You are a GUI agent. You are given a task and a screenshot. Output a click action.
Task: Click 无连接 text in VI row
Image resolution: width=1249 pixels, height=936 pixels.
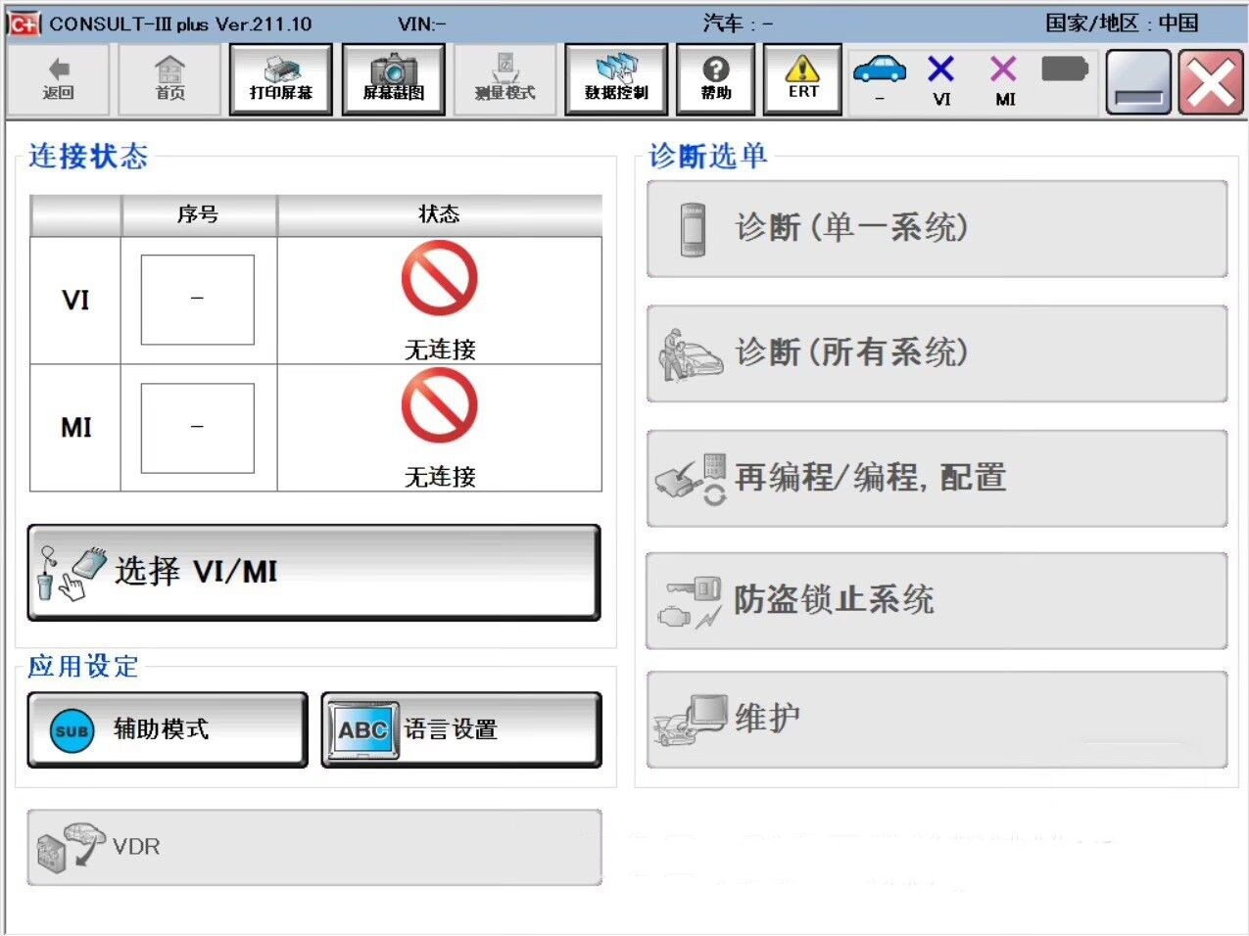pyautogui.click(x=440, y=350)
